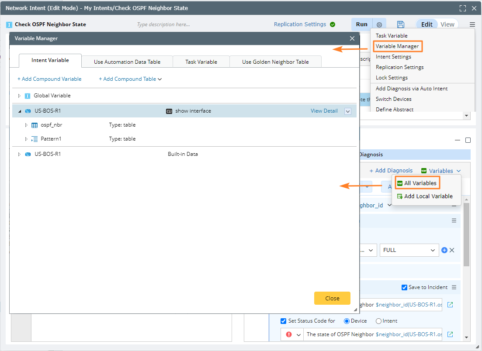This screenshot has width=482, height=351.
Task: Open the Add Compound Table dropdown
Action: click(x=130, y=79)
